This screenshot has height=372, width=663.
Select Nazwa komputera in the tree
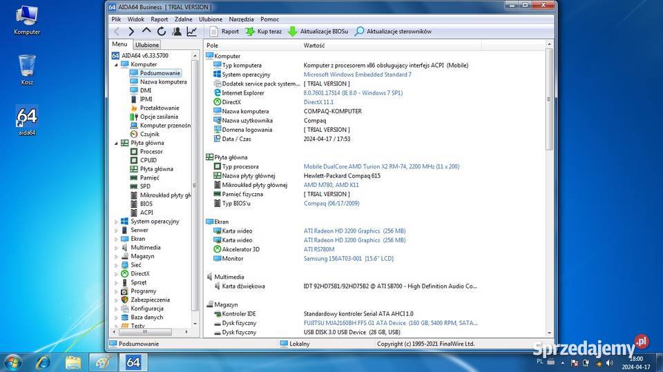(x=163, y=82)
